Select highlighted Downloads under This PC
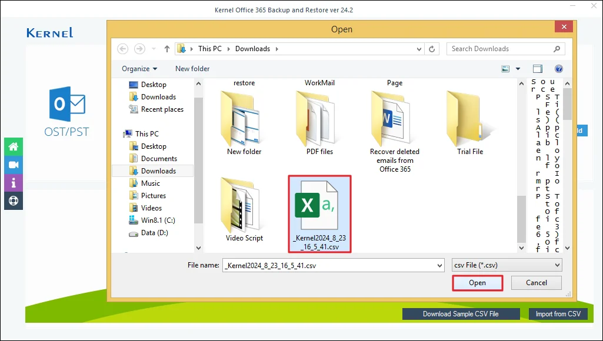603x341 pixels. coord(153,170)
